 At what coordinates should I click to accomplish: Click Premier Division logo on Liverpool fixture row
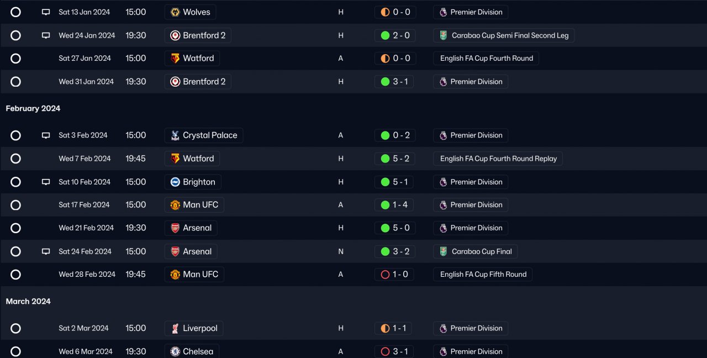click(x=443, y=328)
